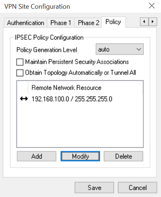Cancel the VPN site configuration

point(138,188)
